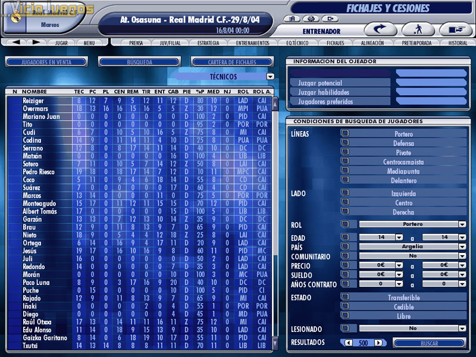Toggle the Centrocampista line checkbox

point(345,161)
